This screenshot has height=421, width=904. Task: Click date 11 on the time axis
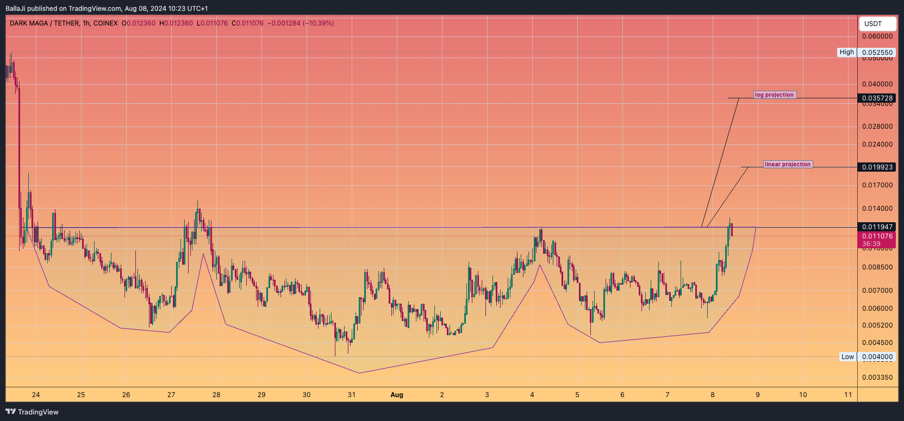848,395
